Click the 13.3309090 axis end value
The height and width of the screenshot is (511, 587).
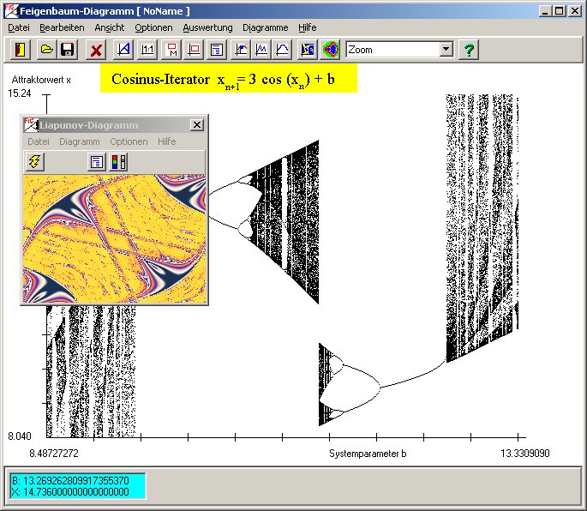click(x=524, y=454)
